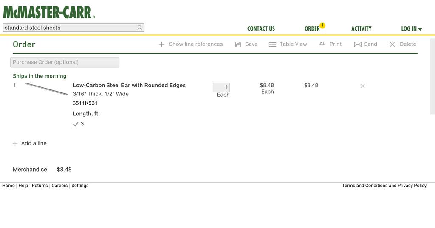Image resolution: width=435 pixels, height=228 pixels.
Task: Switch to Table View text
Action: [x=293, y=44]
